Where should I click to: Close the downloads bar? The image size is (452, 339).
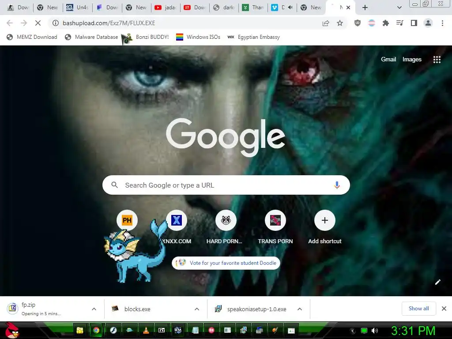(x=444, y=309)
